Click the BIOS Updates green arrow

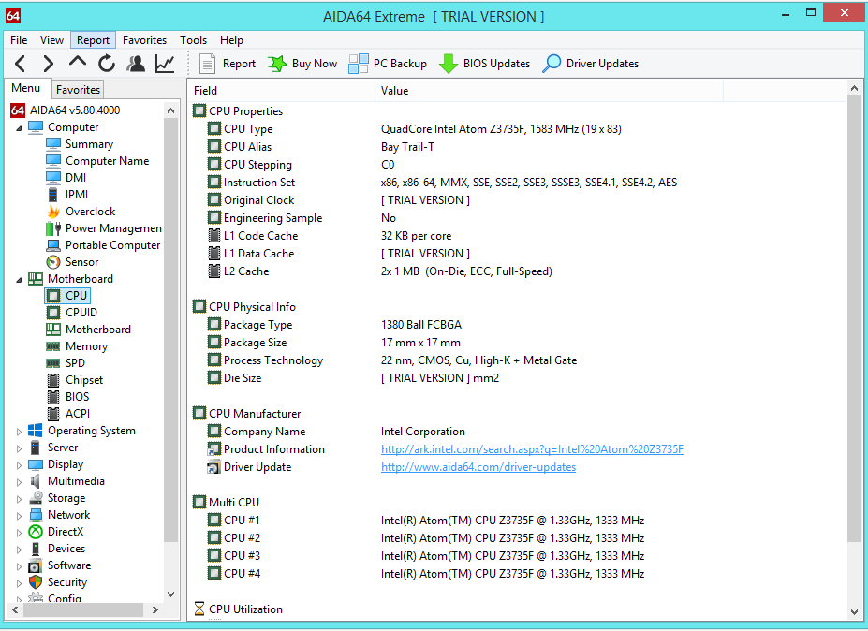point(449,64)
